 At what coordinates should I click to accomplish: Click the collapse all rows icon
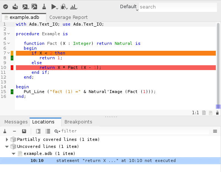(48, 131)
